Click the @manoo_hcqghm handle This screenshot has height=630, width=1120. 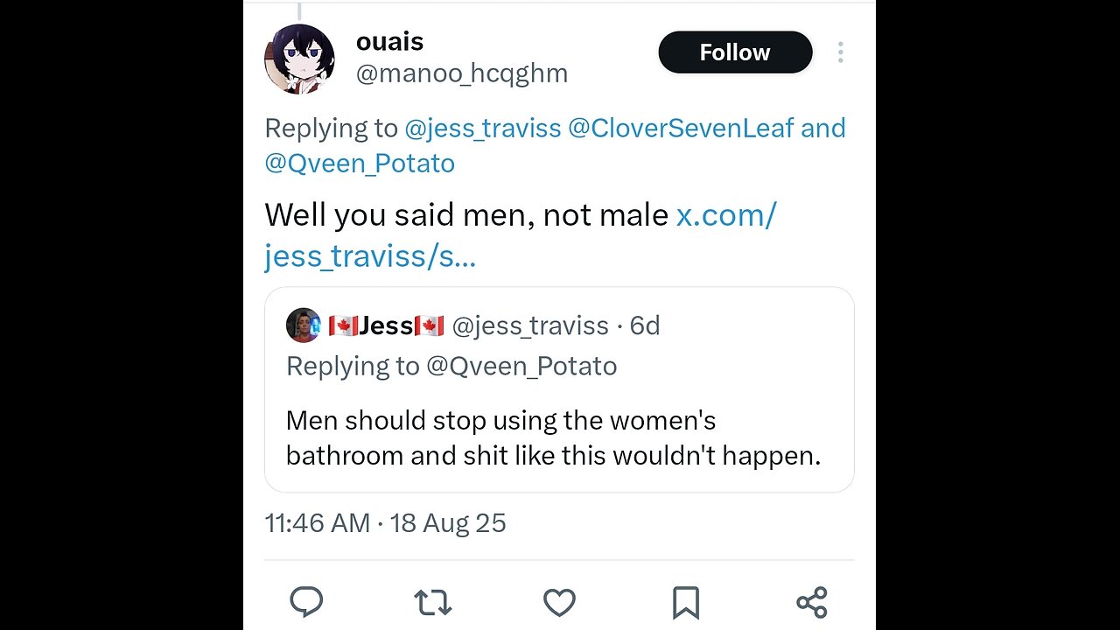461,73
